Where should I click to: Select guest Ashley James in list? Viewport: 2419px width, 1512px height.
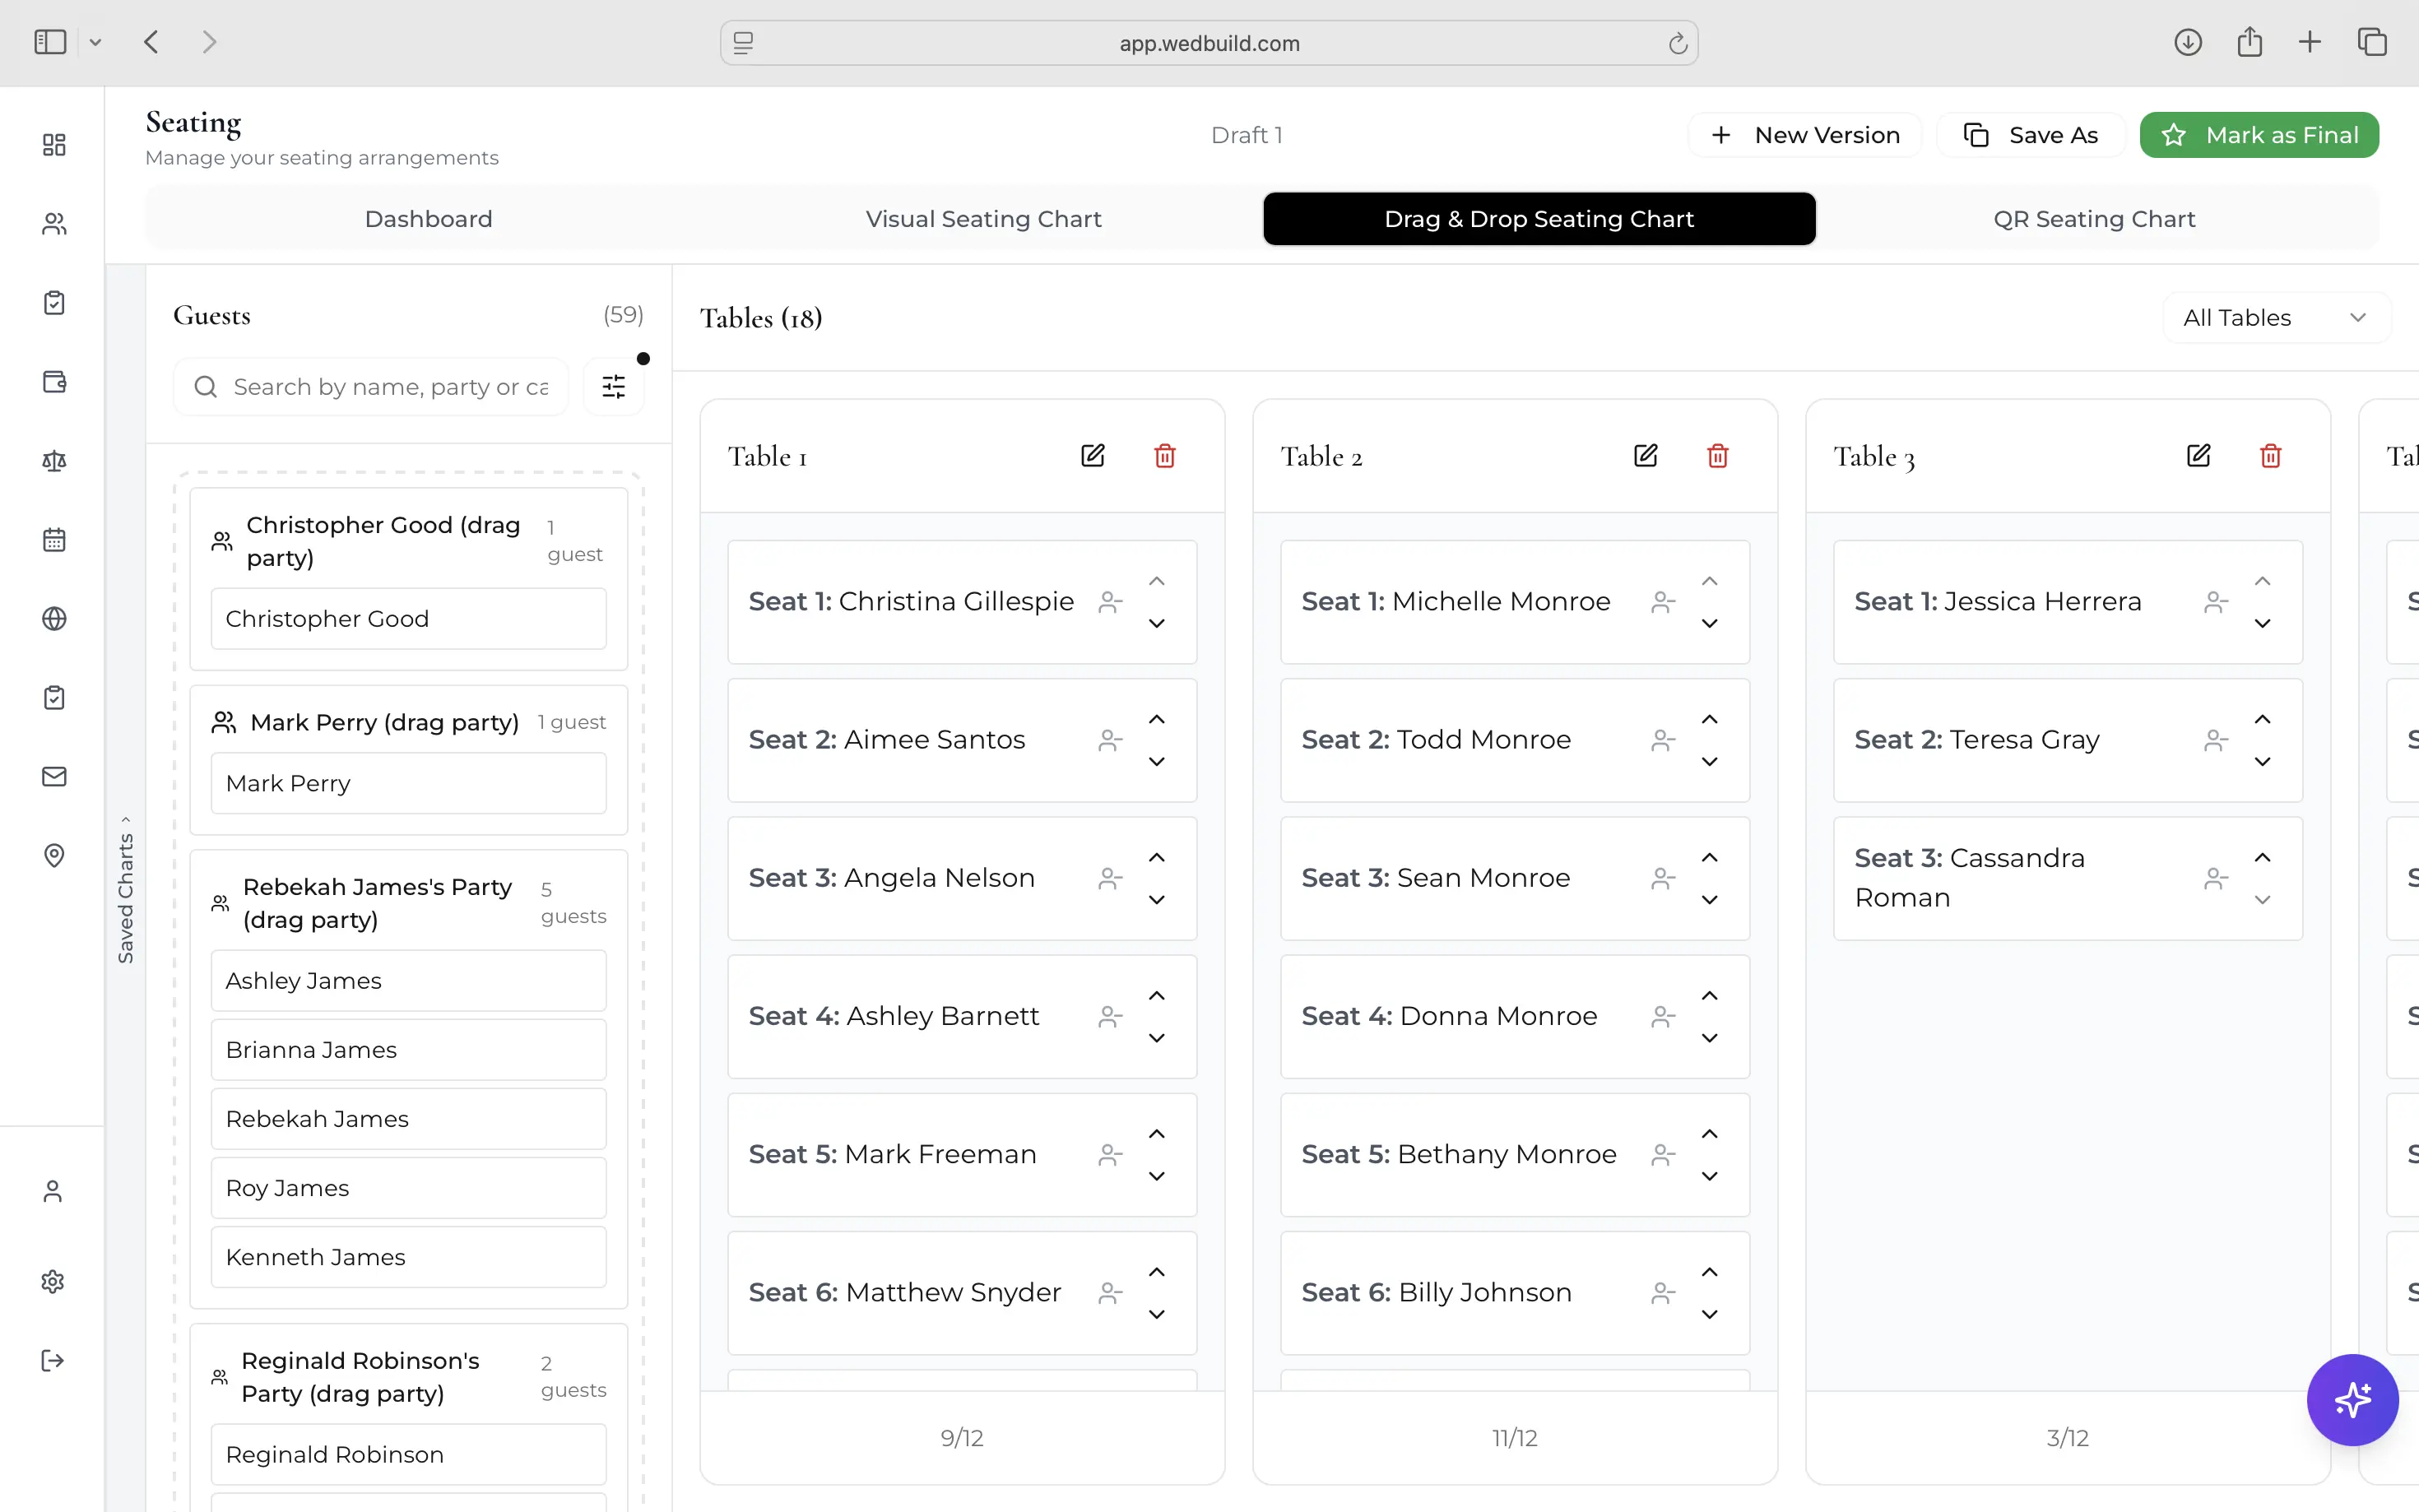pos(408,981)
